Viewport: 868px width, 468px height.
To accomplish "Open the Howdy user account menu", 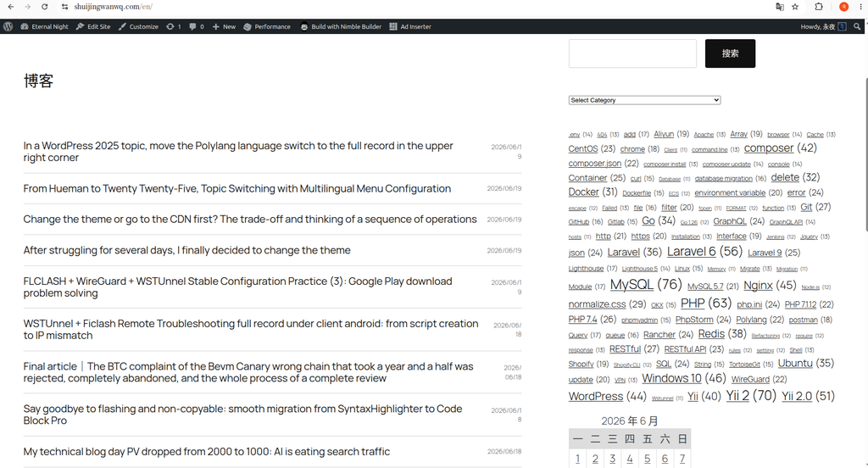I will 823,26.
